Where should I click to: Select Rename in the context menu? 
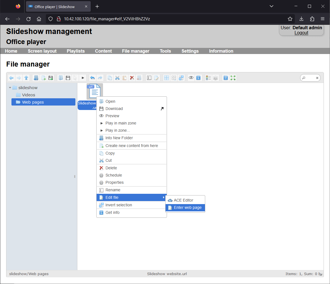[x=113, y=190]
